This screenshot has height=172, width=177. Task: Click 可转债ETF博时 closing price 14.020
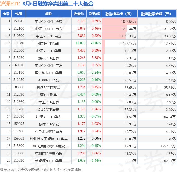pyautogui.click(x=80, y=43)
